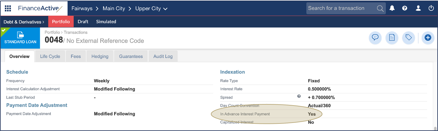The height and width of the screenshot is (131, 438).
Task: Go to the Draft section
Action: click(x=83, y=22)
